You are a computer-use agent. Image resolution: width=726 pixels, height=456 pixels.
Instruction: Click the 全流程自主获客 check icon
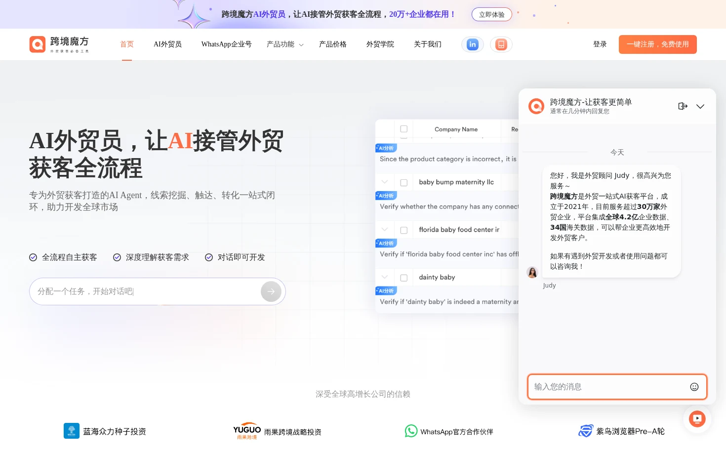coord(33,257)
